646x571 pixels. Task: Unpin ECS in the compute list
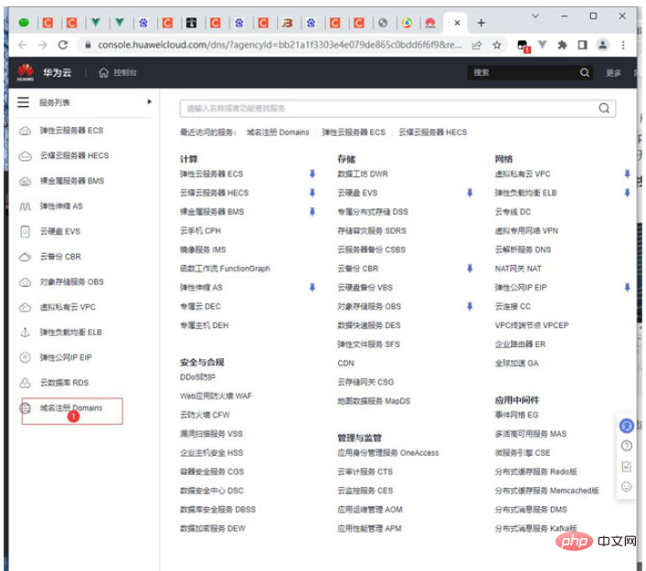click(x=312, y=174)
